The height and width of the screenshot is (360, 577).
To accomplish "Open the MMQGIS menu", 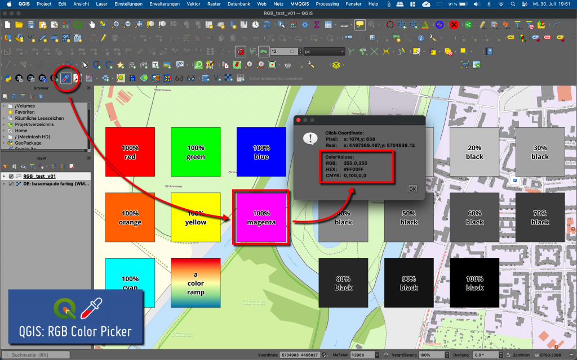I will click(x=300, y=4).
